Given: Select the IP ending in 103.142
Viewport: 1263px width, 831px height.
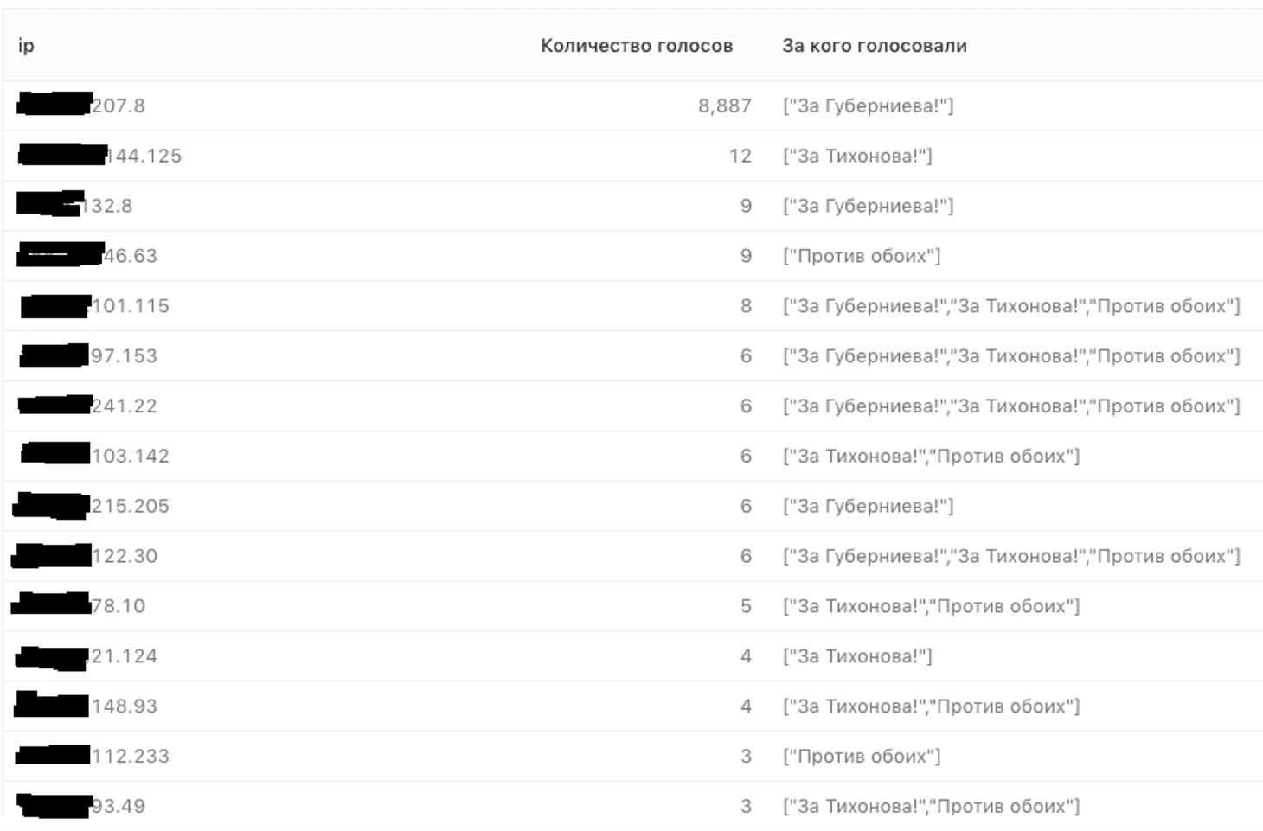Looking at the screenshot, I should click(95, 456).
